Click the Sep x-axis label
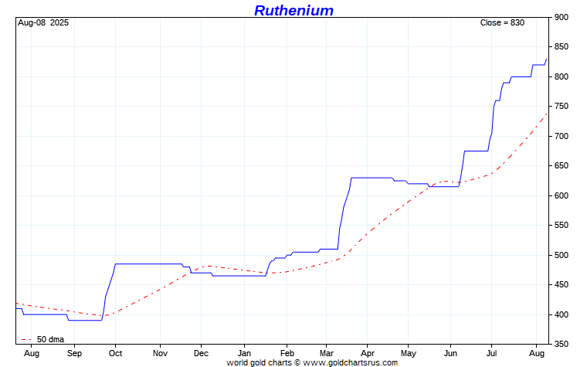 (x=74, y=354)
